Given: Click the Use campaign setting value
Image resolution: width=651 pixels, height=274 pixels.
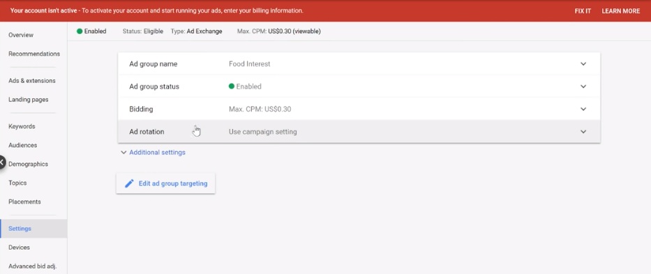Looking at the screenshot, I should (x=263, y=132).
